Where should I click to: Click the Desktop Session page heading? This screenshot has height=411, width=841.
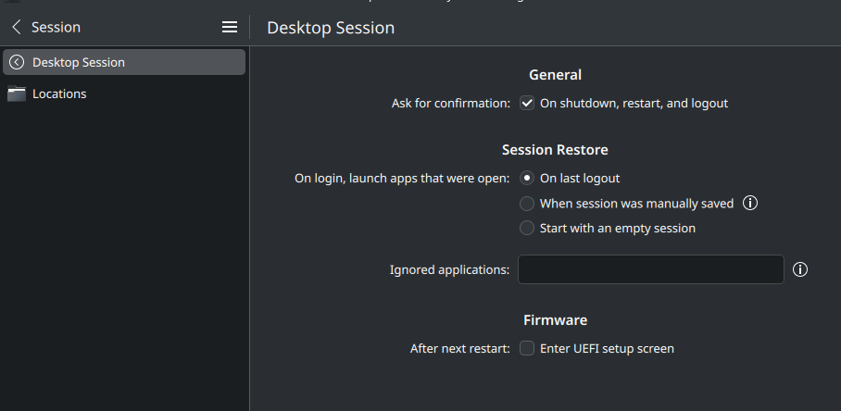click(331, 28)
